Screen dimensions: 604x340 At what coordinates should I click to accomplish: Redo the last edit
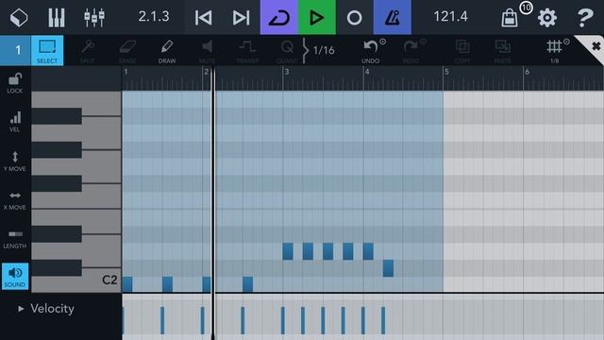[411, 51]
